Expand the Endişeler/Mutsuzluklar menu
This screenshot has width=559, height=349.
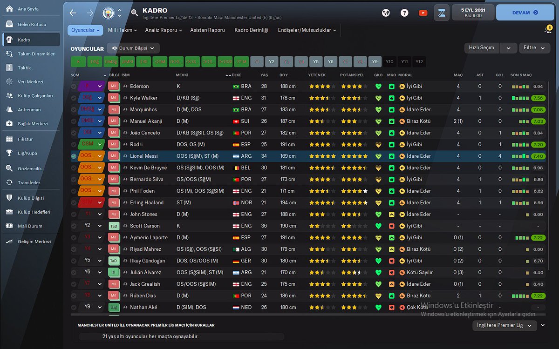[307, 30]
